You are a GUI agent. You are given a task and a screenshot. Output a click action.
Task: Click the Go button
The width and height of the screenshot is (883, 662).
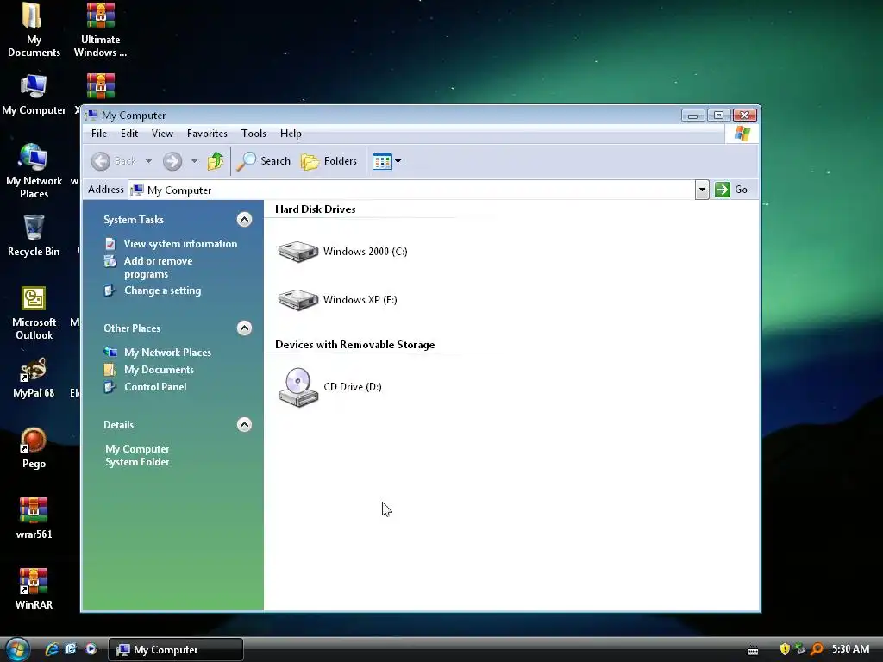[x=731, y=190]
